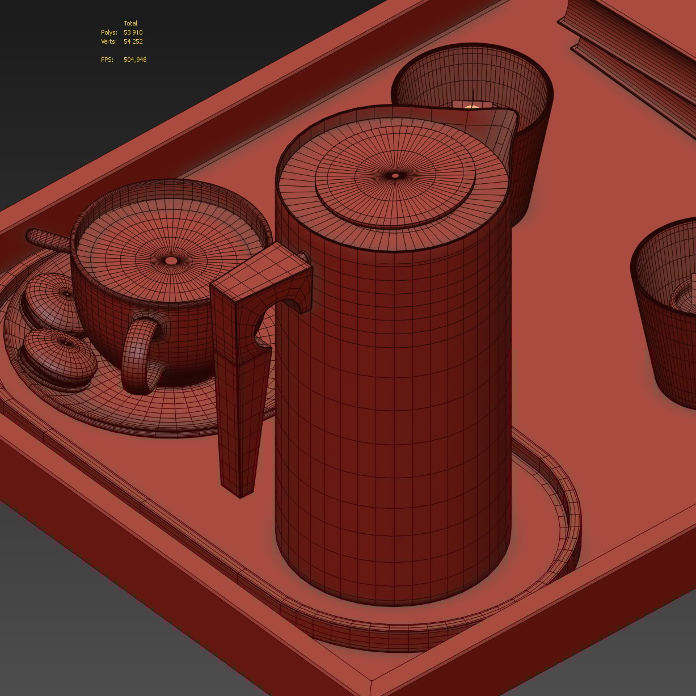Select the frame rate value "504,948"
Image resolution: width=696 pixels, height=696 pixels.
tap(135, 60)
